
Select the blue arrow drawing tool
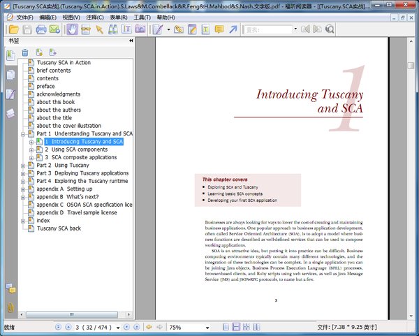tap(233, 29)
